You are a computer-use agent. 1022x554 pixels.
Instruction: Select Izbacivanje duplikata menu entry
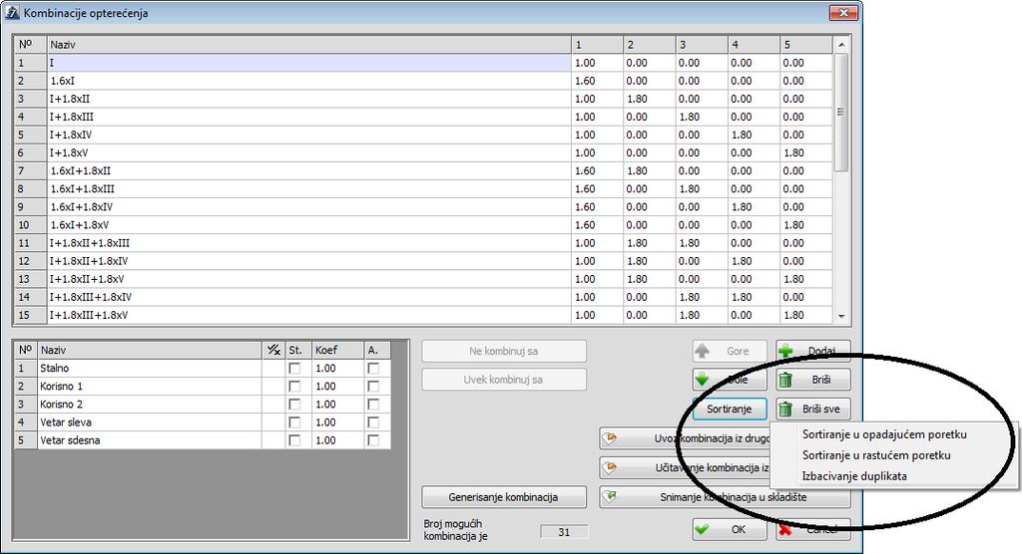(854, 476)
